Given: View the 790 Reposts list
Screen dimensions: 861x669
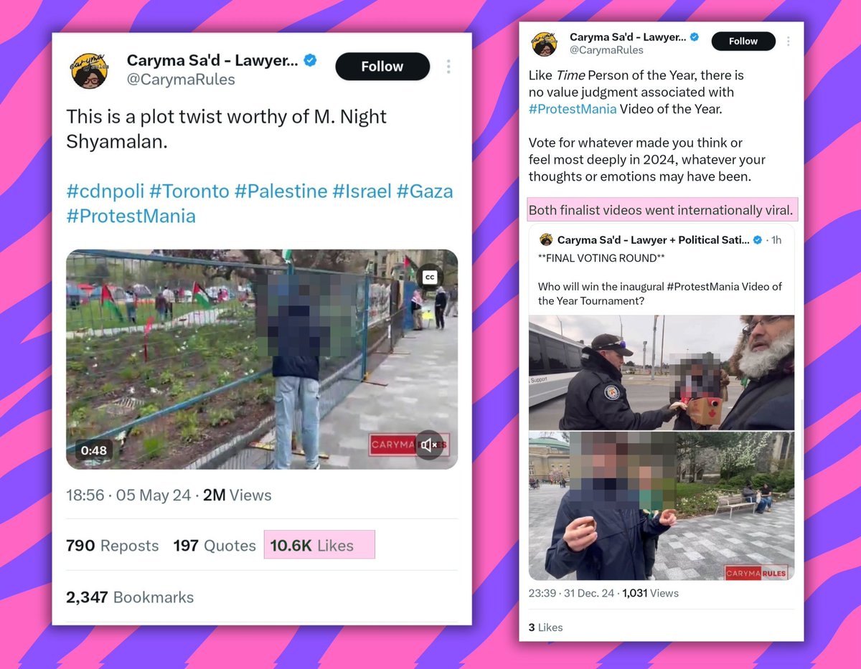Looking at the screenshot, I should coord(112,546).
